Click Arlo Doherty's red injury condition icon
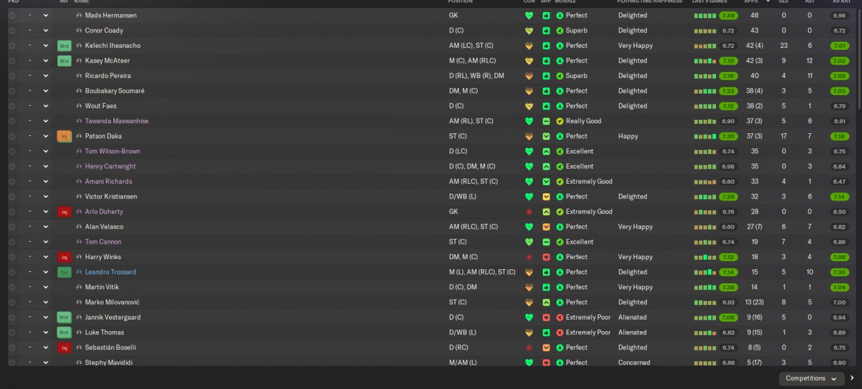This screenshot has height=389, width=862. [529, 211]
